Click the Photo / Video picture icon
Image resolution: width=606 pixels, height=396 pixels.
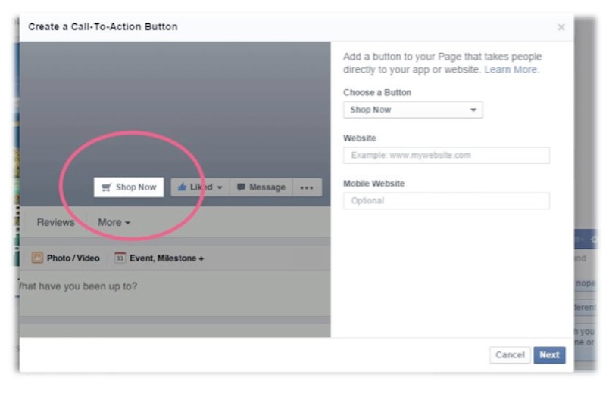tap(37, 258)
